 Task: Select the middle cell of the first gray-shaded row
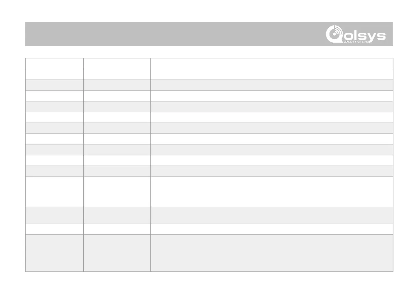[117, 85]
